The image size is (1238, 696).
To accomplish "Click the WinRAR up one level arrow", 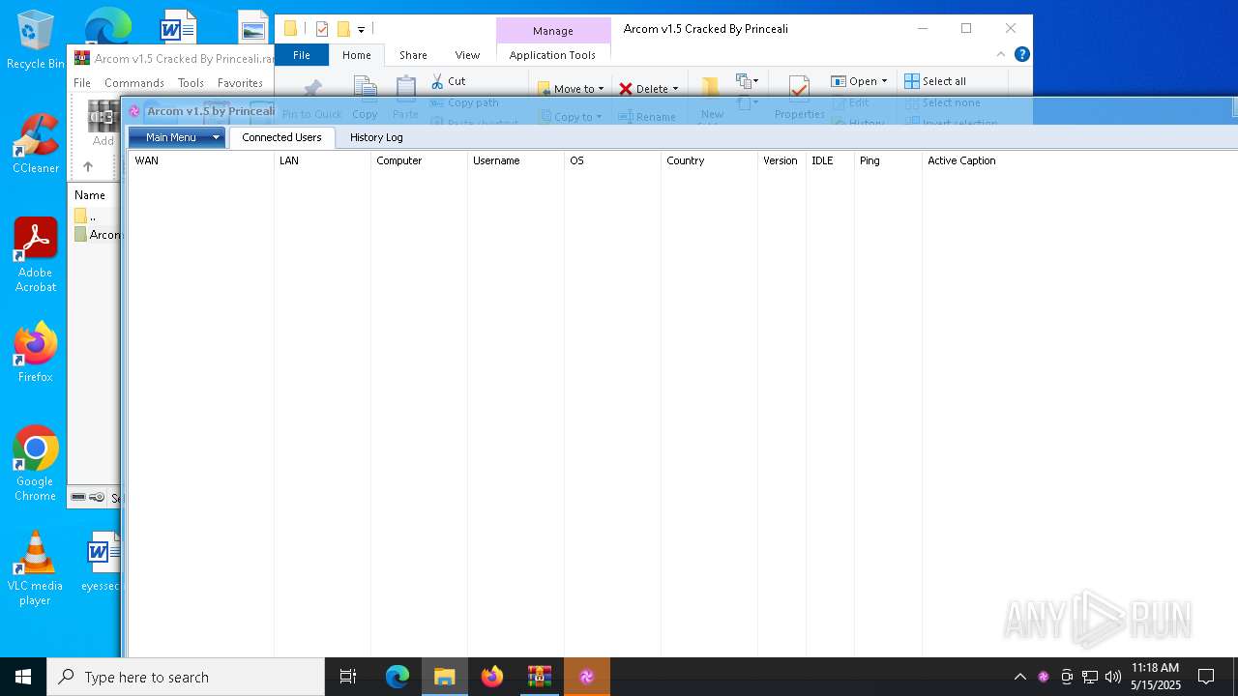I will coord(88,166).
